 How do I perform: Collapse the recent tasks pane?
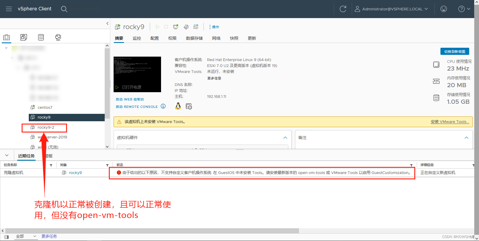pyautogui.click(x=7, y=155)
